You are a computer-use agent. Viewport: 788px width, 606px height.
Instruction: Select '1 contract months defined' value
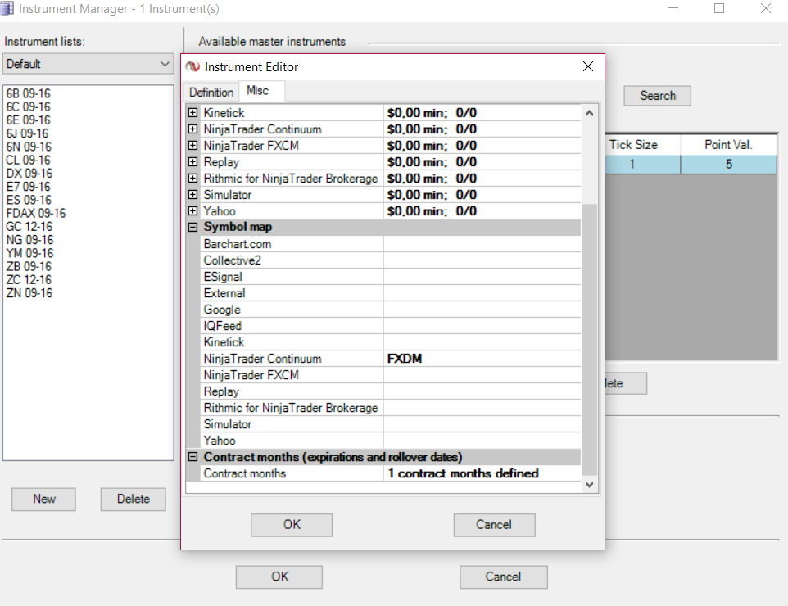(x=482, y=473)
